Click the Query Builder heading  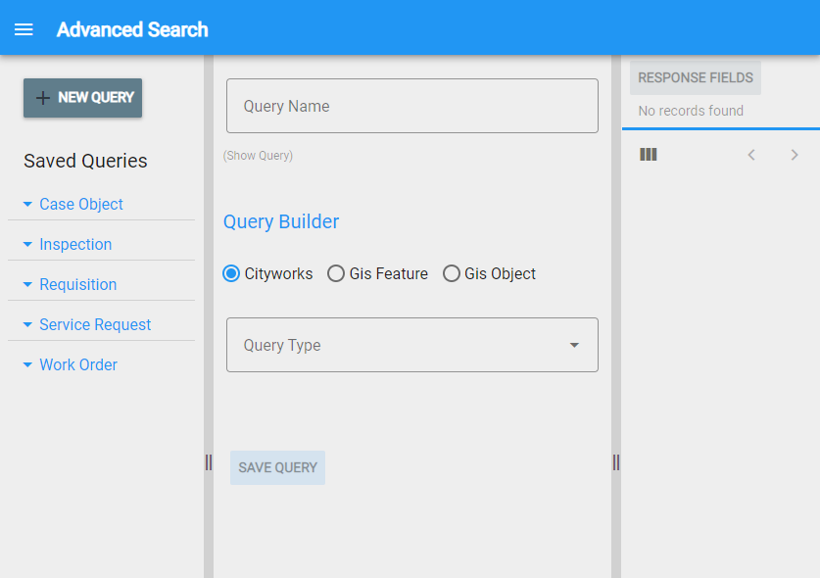tap(281, 221)
